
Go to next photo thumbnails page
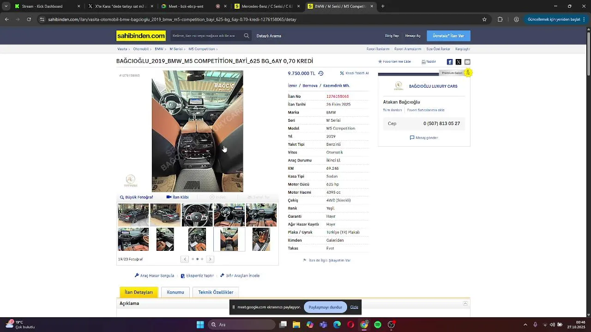pyautogui.click(x=210, y=259)
